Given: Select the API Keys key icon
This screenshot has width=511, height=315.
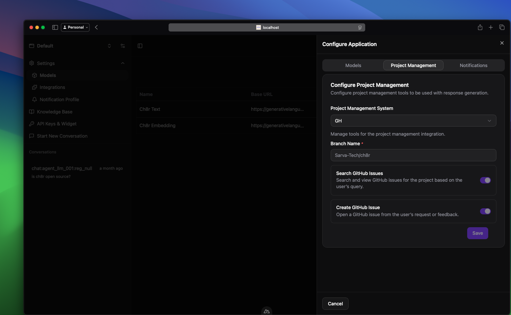Looking at the screenshot, I should (x=32, y=124).
